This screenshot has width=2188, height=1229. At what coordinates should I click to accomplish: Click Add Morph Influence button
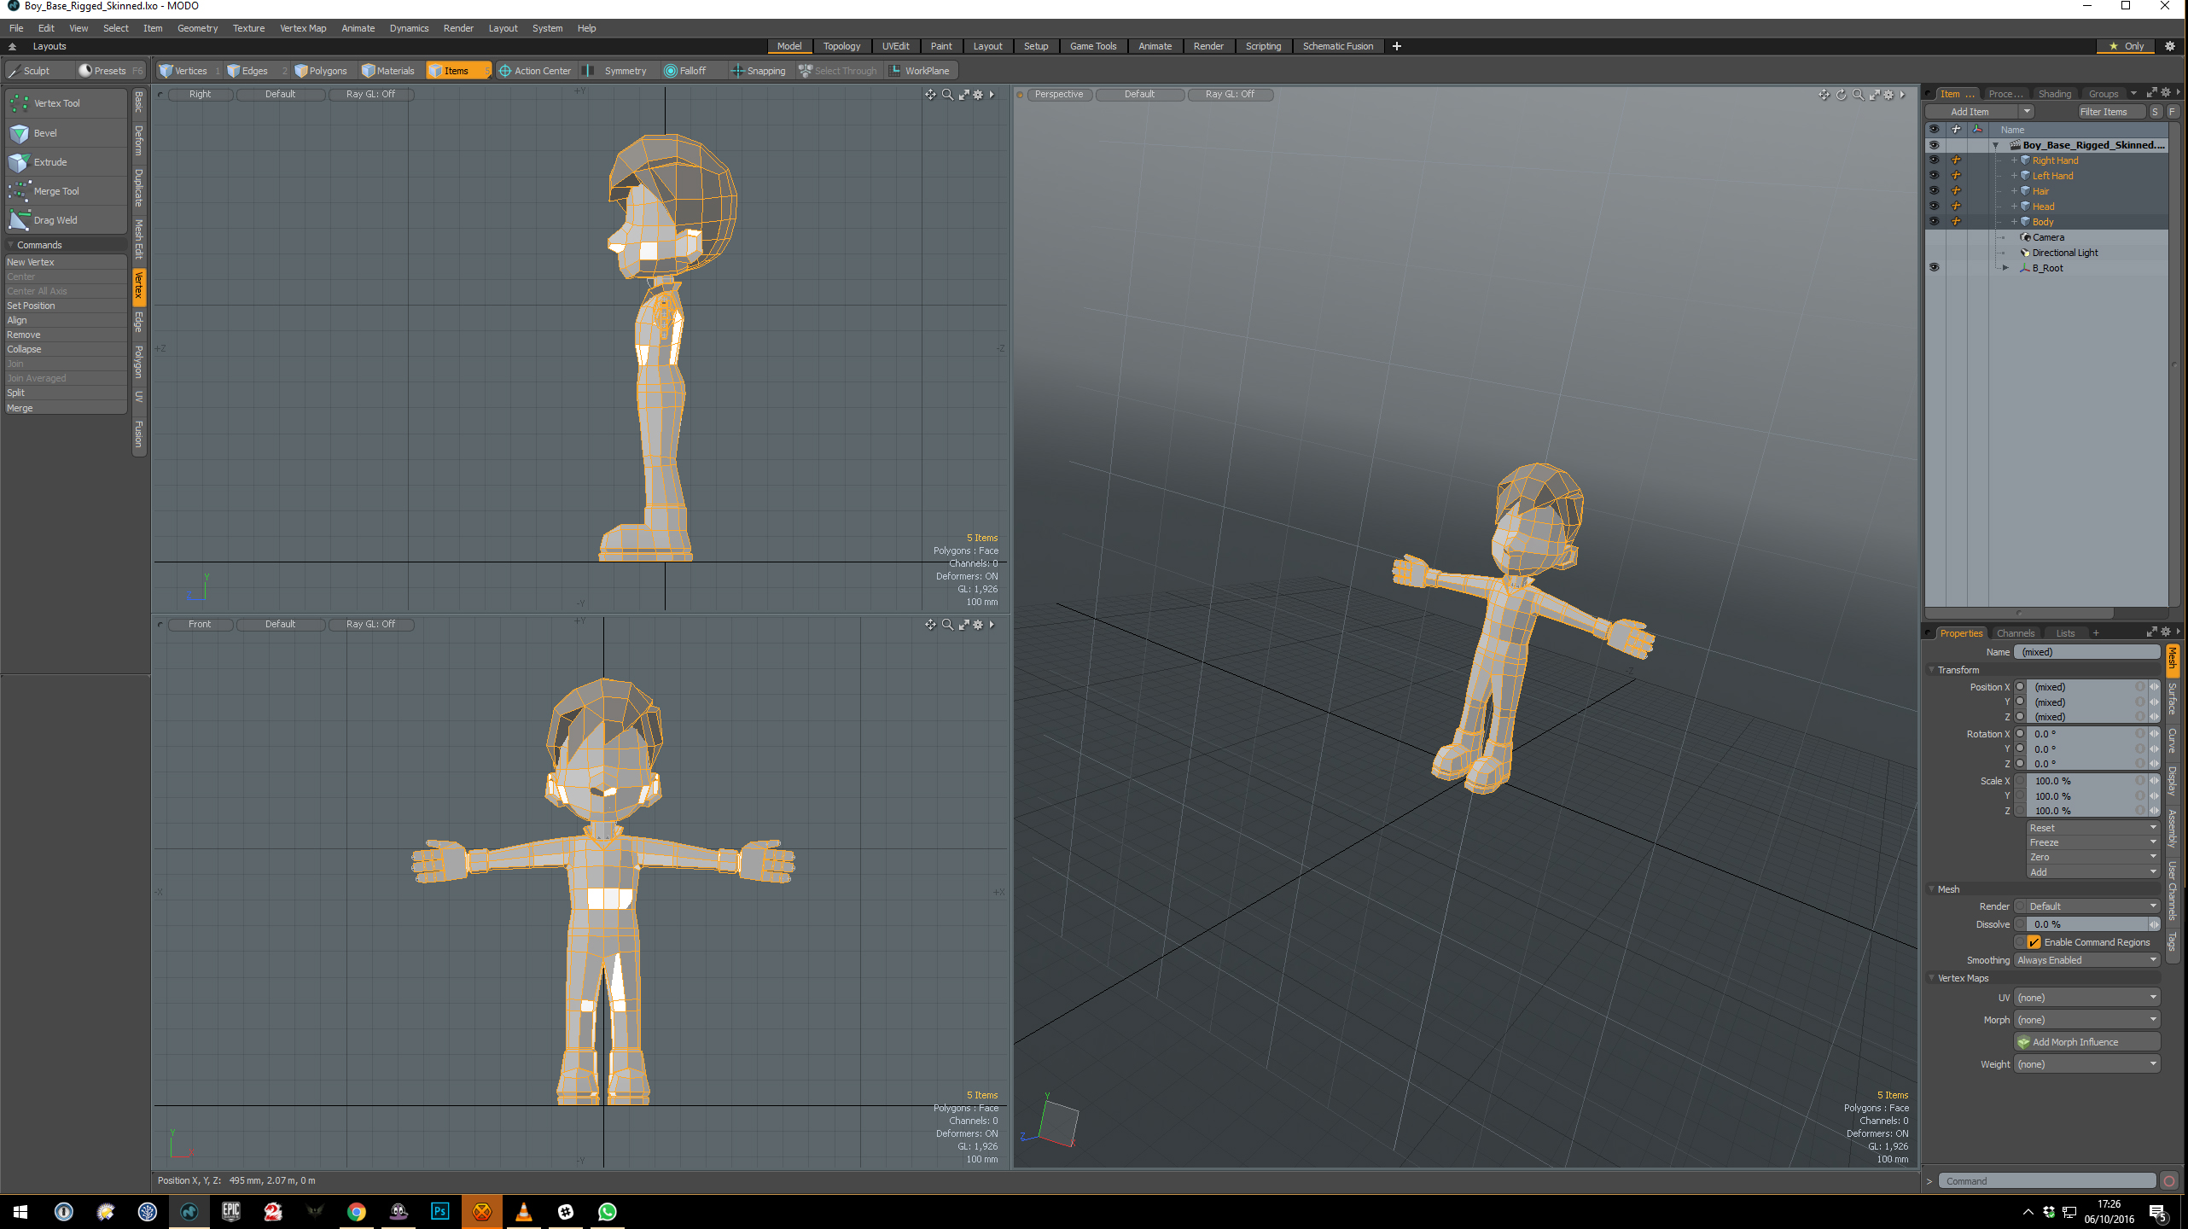2087,1042
